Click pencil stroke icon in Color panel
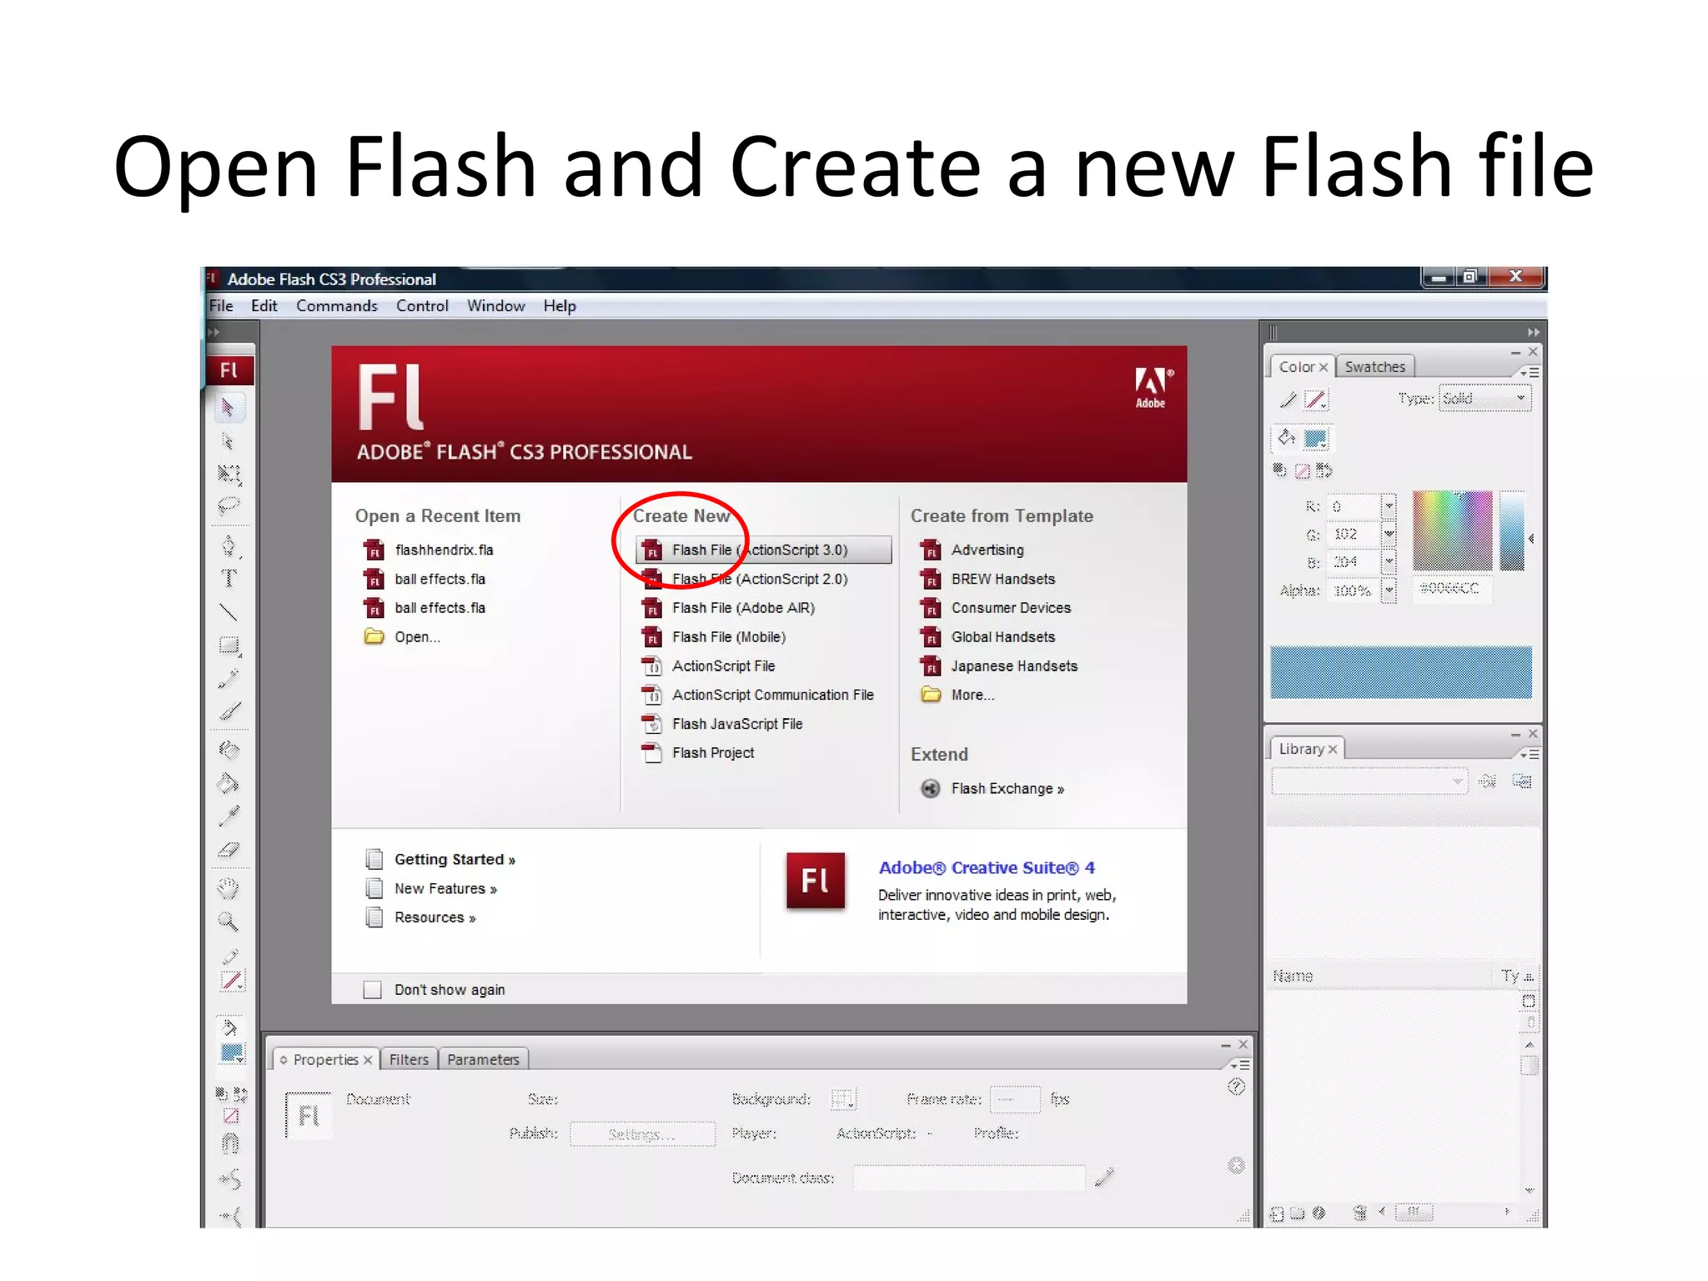 (x=1288, y=399)
